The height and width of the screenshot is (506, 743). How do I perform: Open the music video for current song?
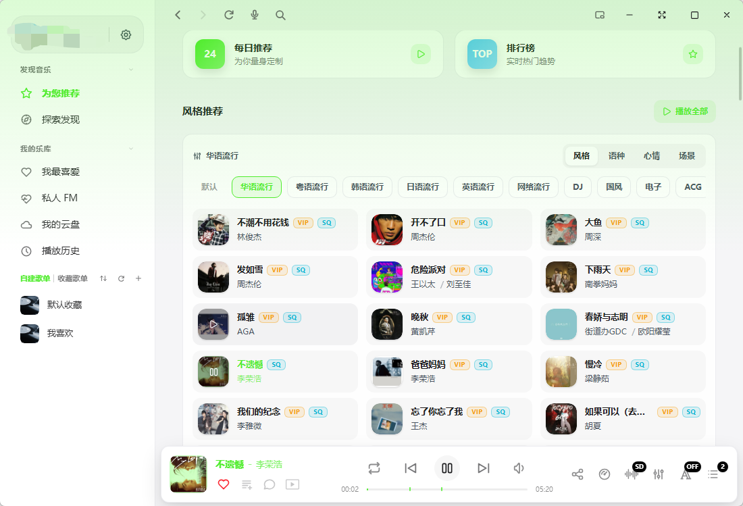click(292, 484)
